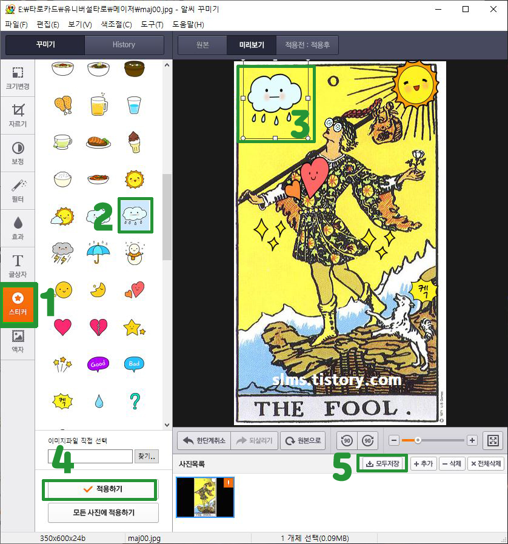
Task: Open the 파일(F) menu
Action: [16, 25]
